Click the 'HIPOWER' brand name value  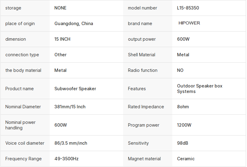click(189, 23)
